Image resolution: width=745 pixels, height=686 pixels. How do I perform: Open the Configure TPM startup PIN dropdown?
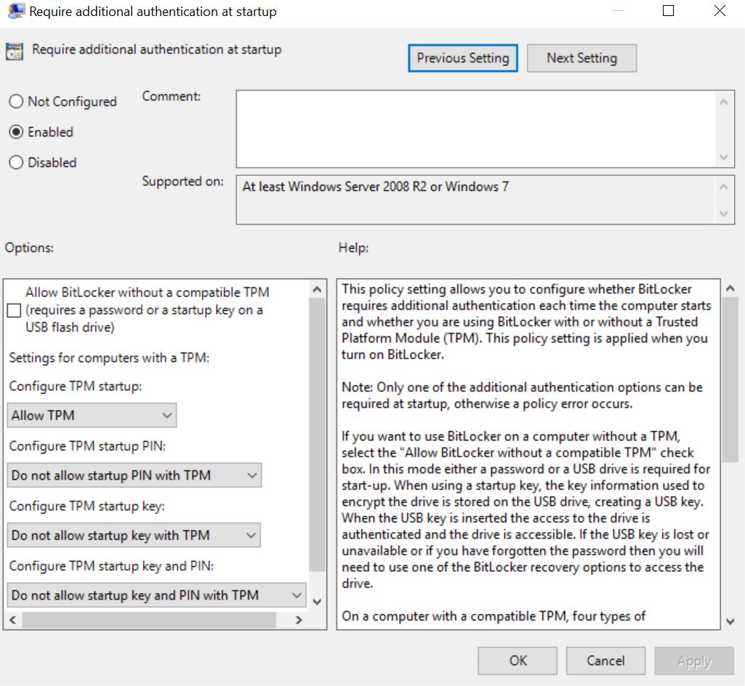coord(134,475)
